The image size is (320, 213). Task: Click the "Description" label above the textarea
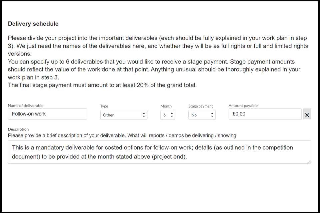[x=18, y=129]
